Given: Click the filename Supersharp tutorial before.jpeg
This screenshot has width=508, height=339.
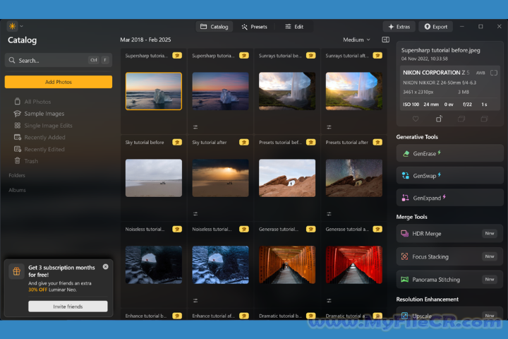Looking at the screenshot, I should [440, 50].
